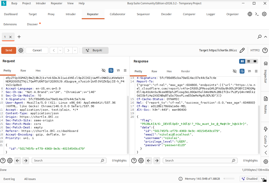Click the Request editor vertical scrollbar
Screen dimensions: 269x183
click(128, 125)
